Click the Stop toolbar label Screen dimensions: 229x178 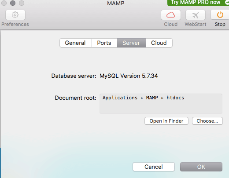pos(220,24)
